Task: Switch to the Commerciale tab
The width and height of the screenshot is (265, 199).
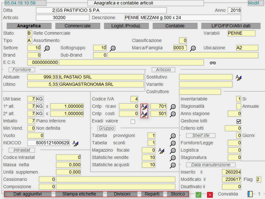Action: tap(78, 26)
